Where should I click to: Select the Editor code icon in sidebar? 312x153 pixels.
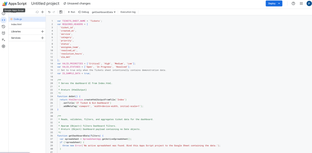pyautogui.click(x=3, y=20)
